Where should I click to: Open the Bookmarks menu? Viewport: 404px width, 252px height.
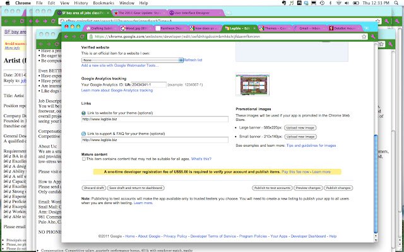104,3
